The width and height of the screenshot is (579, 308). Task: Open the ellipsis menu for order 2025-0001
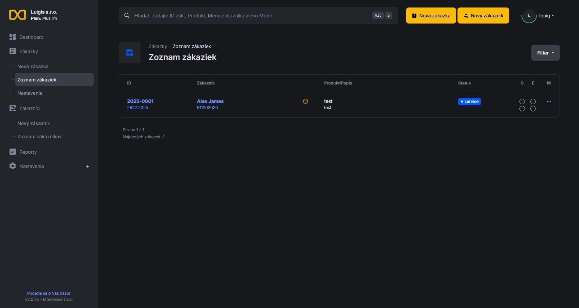pyautogui.click(x=549, y=101)
